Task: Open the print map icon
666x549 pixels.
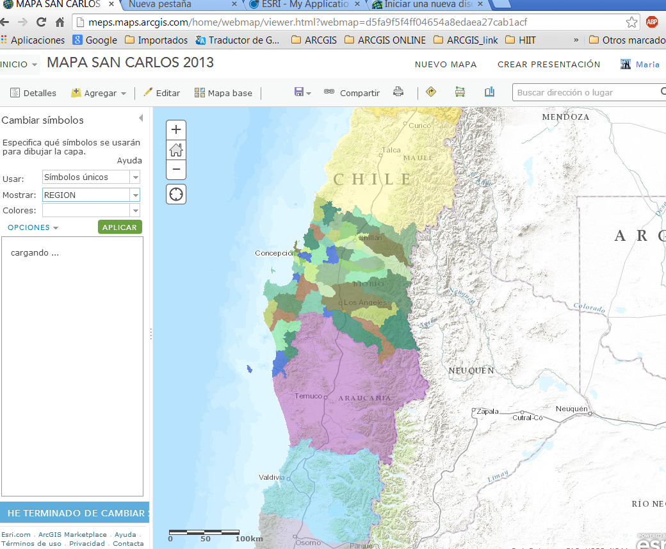Action: tap(398, 92)
